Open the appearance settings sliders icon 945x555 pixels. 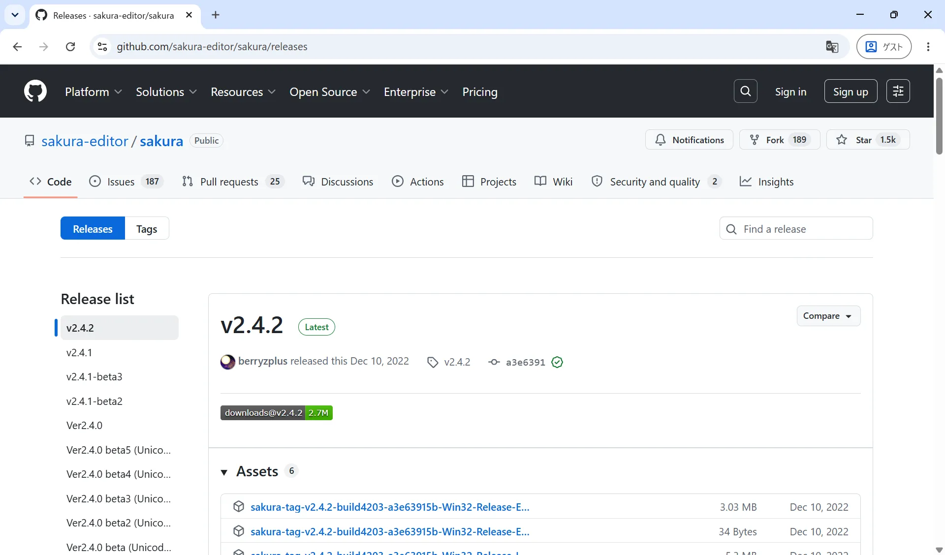point(898,92)
